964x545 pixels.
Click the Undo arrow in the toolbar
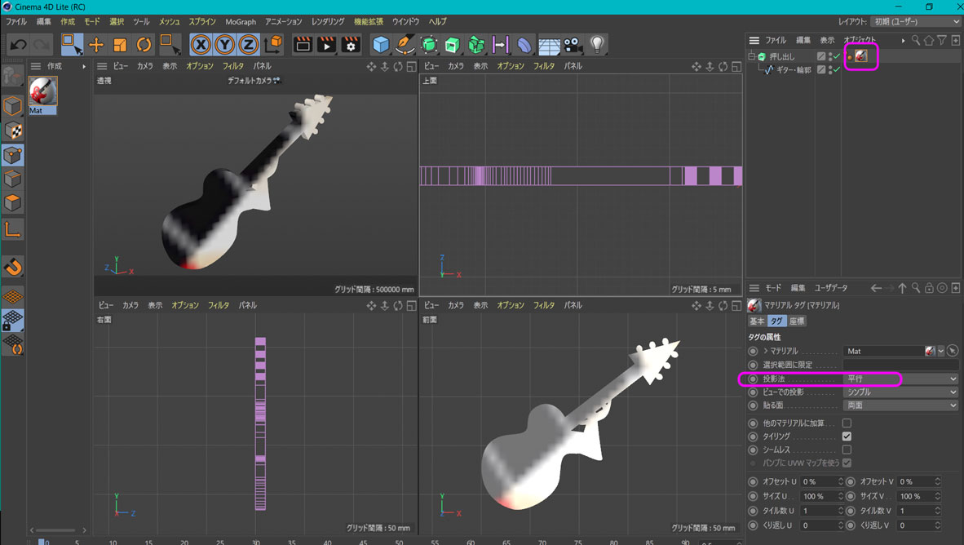tap(18, 45)
